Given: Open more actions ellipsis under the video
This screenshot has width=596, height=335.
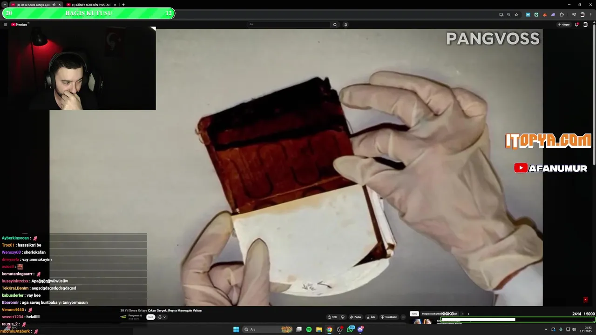Looking at the screenshot, I should pyautogui.click(x=403, y=317).
